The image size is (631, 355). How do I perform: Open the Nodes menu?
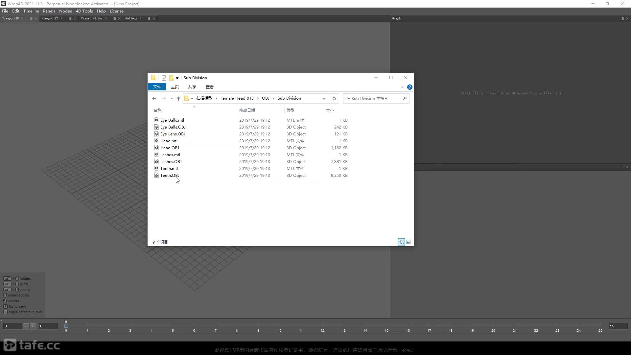coord(65,11)
